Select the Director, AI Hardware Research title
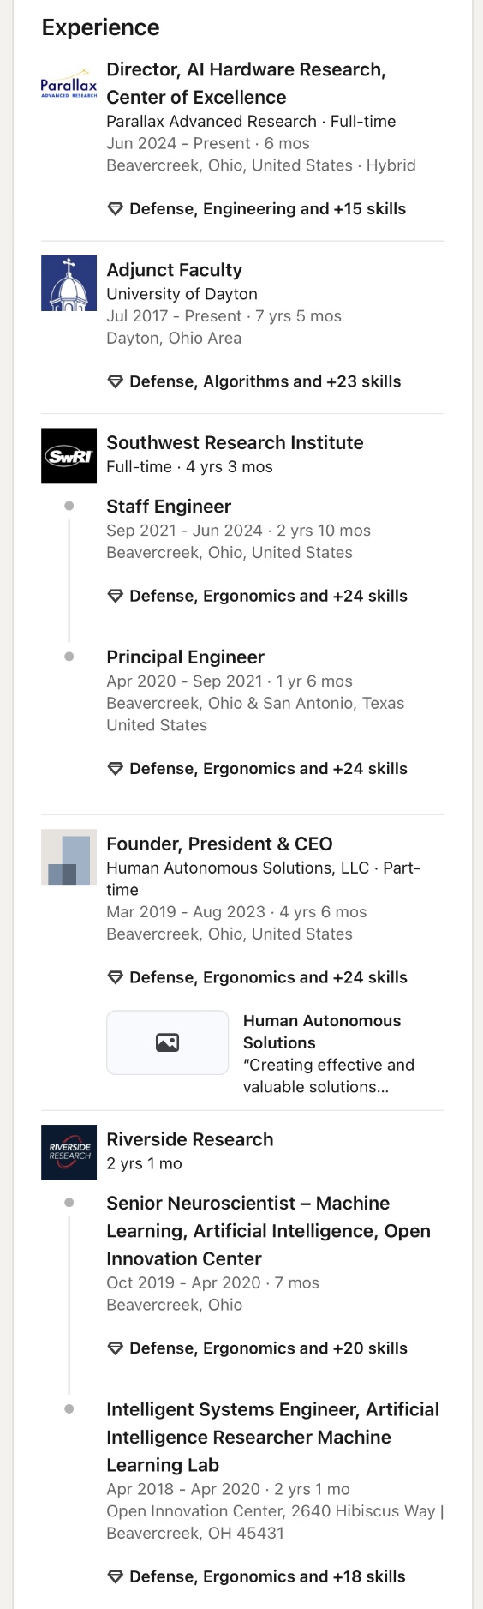The width and height of the screenshot is (483, 1609). [246, 84]
